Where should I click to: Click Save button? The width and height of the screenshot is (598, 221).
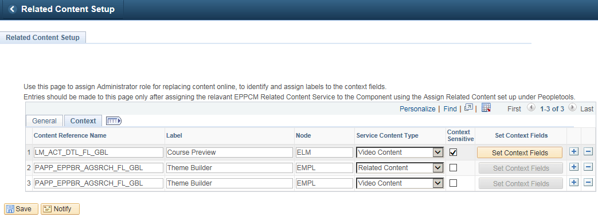tap(21, 209)
